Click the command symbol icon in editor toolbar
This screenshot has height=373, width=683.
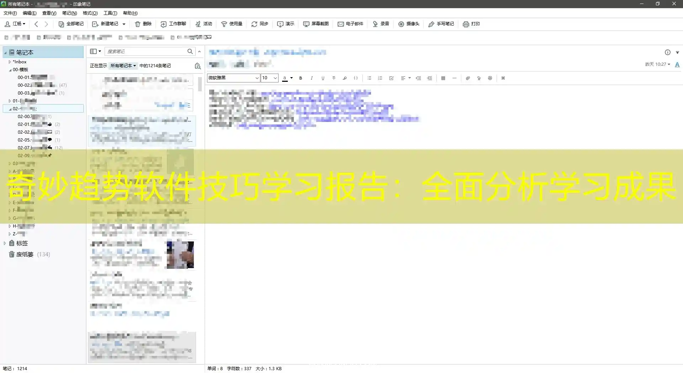[x=503, y=78]
